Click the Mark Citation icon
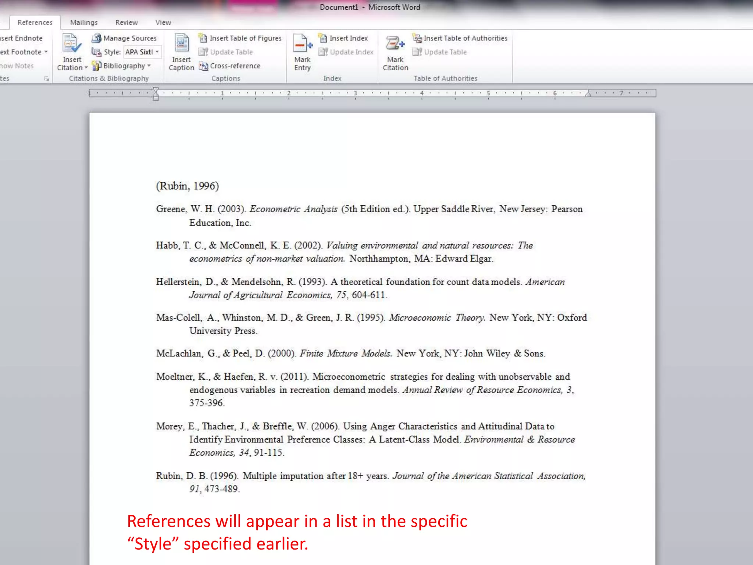753x565 pixels. click(395, 43)
